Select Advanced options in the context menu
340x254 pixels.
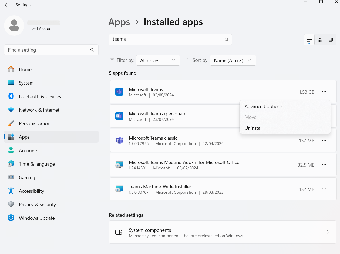click(263, 106)
